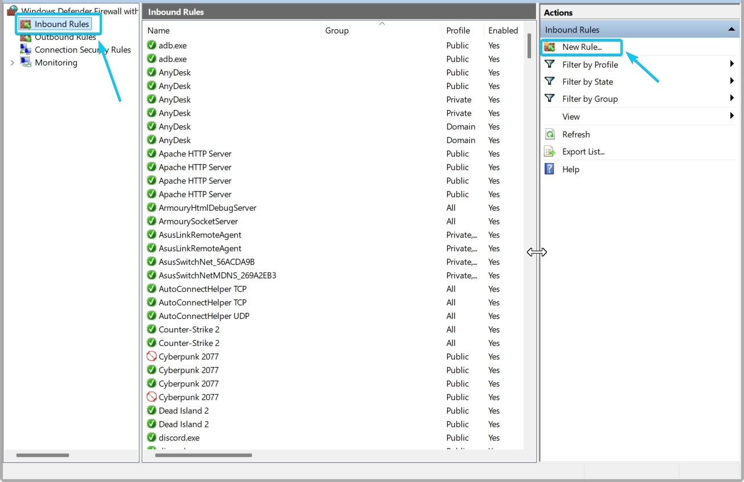
Task: Sort rules by the Profile column header
Action: 458,31
